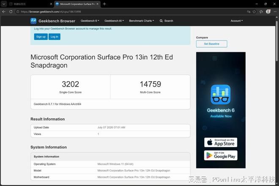This screenshot has height=186, width=279.
Task: Click the 3202 single-core score
Action: click(x=71, y=84)
